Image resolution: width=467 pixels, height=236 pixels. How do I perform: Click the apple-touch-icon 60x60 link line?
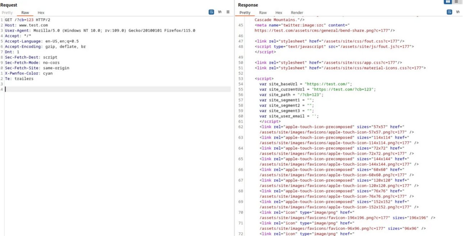pos(332,170)
